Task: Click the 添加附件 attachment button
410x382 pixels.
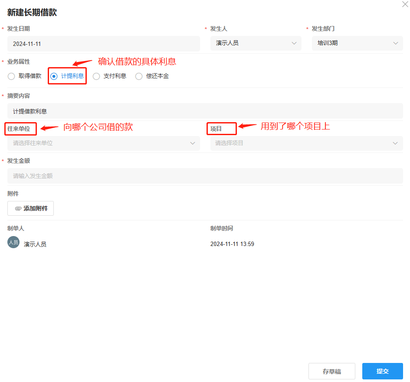Action: coord(30,208)
